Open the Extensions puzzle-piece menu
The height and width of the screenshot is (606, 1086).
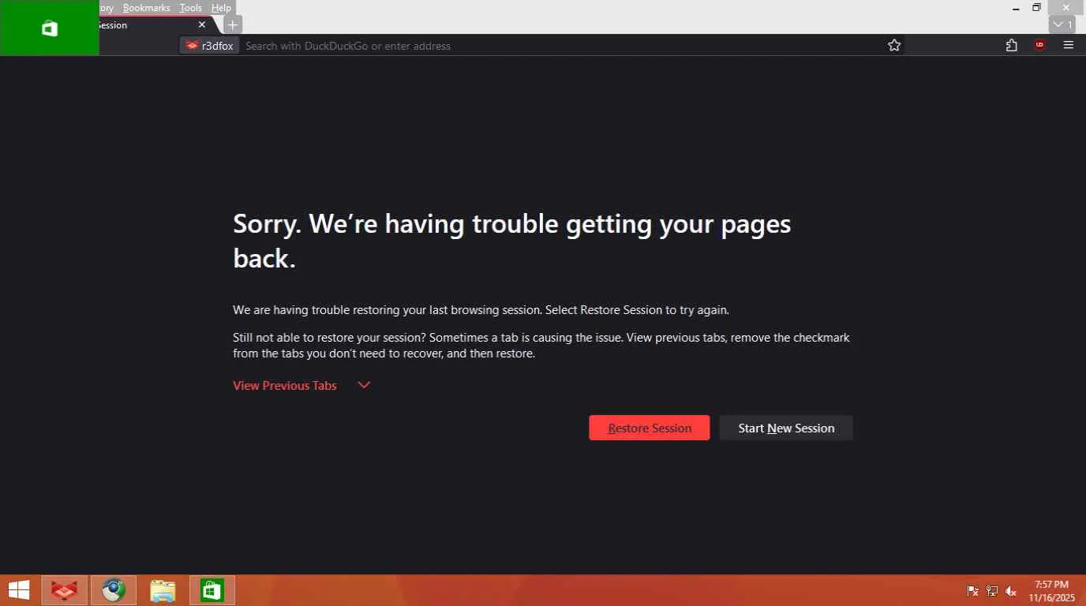pos(1012,46)
